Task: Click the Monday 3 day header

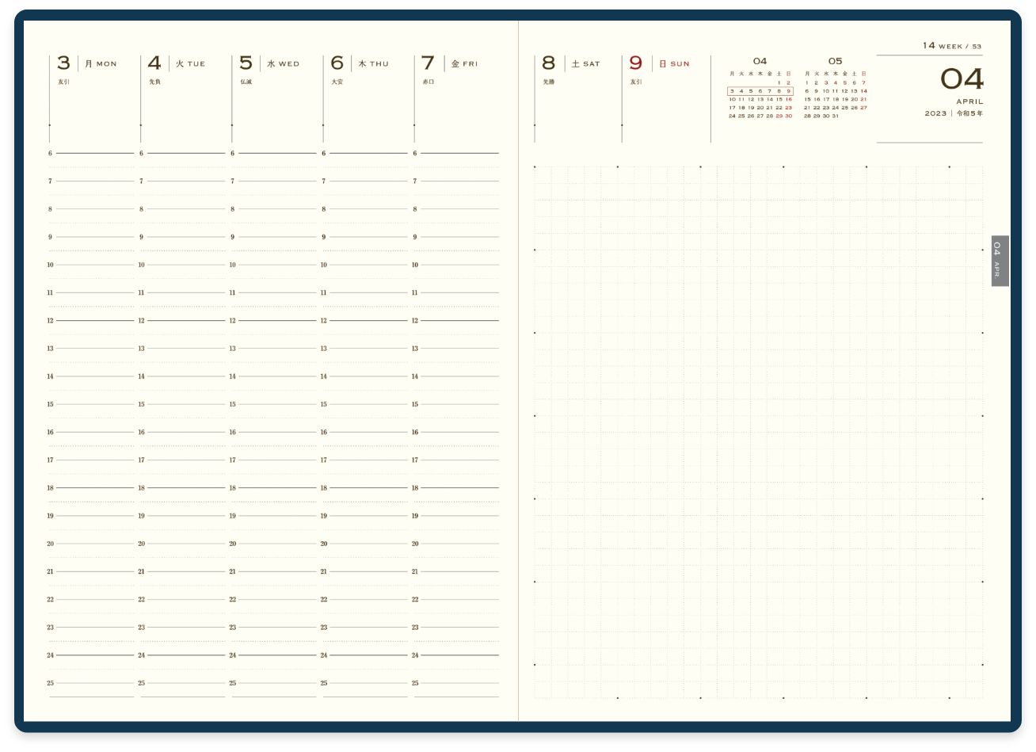Action: pyautogui.click(x=87, y=63)
